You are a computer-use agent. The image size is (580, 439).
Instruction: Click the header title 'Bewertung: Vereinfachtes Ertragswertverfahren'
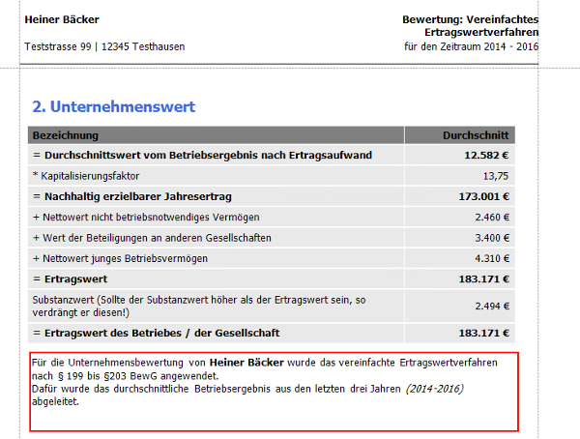(471, 26)
